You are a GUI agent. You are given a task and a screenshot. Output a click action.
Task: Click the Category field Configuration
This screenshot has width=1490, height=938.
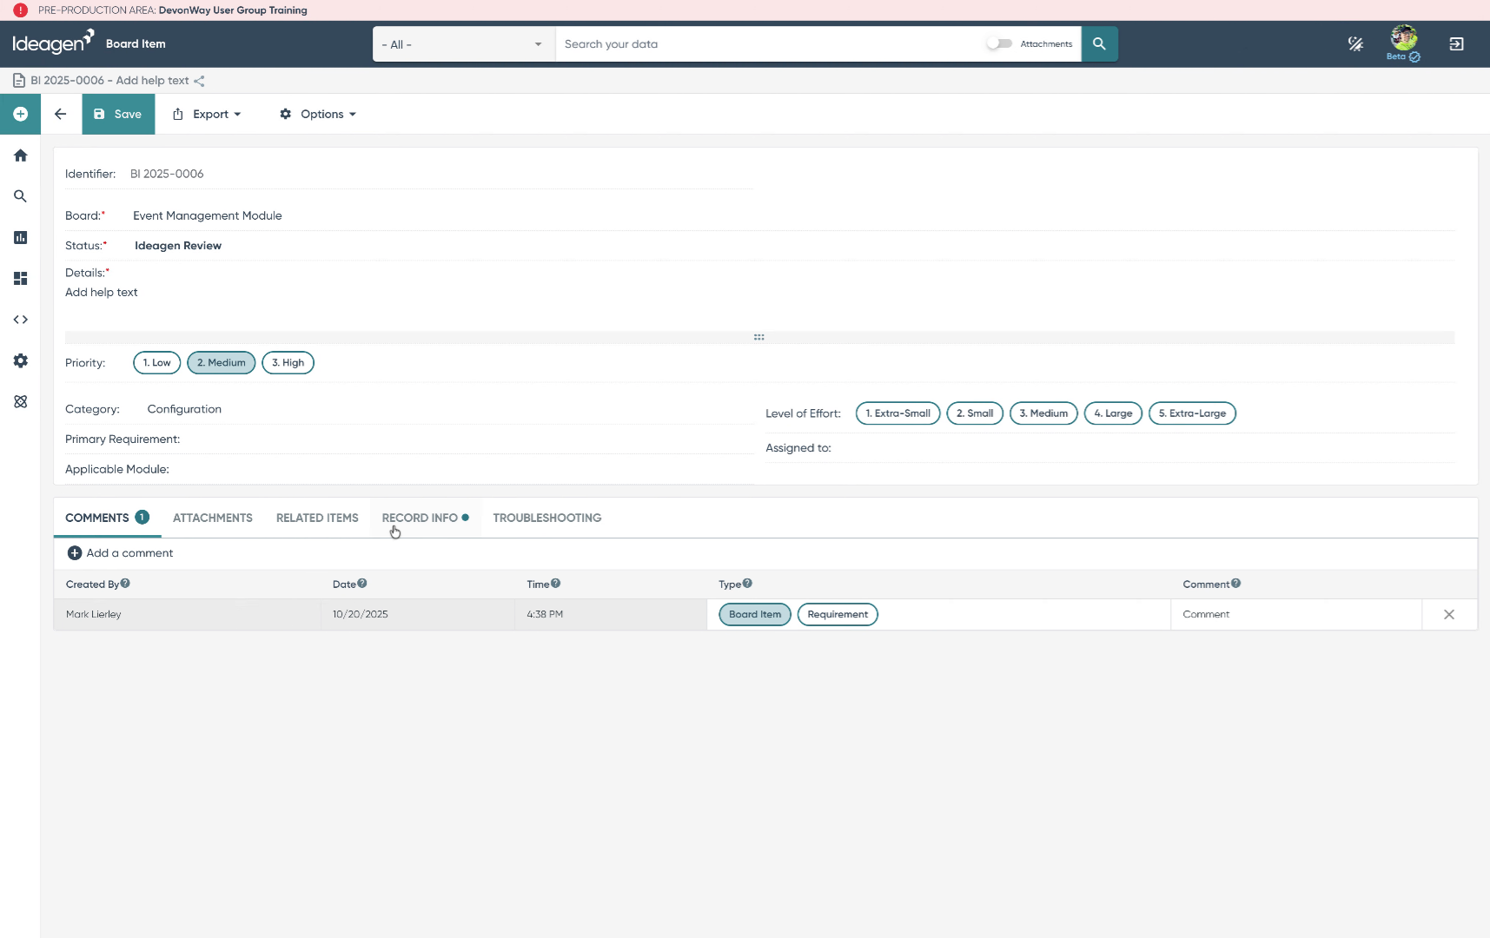pyautogui.click(x=184, y=409)
